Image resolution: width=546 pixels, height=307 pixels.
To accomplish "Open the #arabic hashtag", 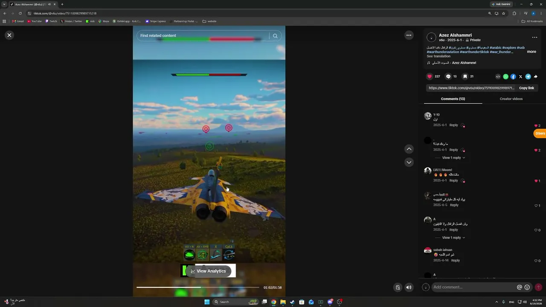I will tap(496, 48).
